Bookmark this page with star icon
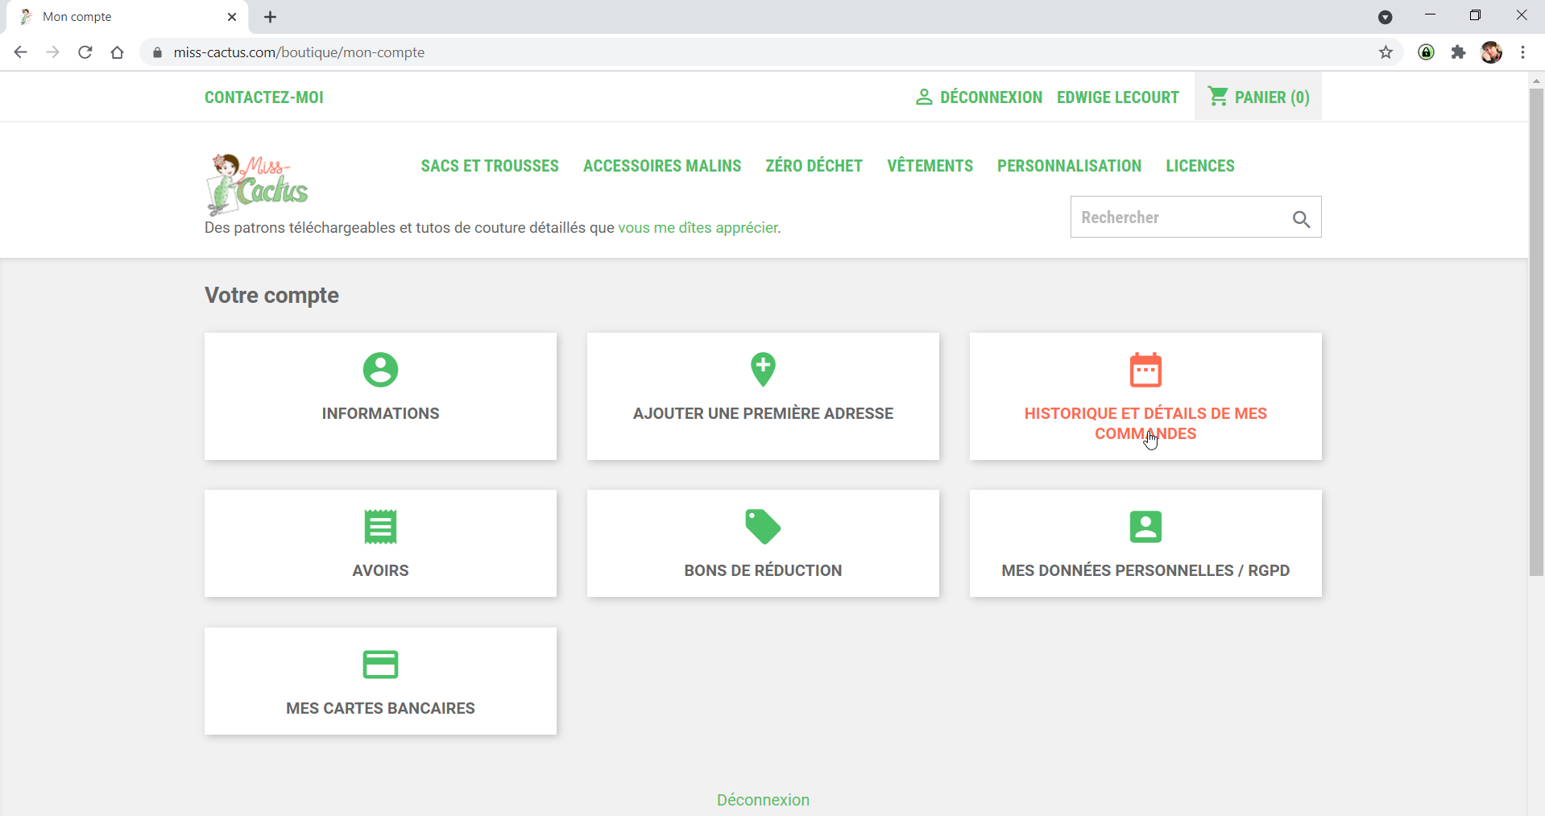Viewport: 1545px width, 816px height. (1386, 52)
